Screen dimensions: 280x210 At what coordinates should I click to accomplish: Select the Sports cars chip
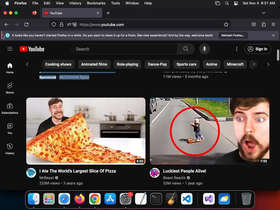click(186, 64)
